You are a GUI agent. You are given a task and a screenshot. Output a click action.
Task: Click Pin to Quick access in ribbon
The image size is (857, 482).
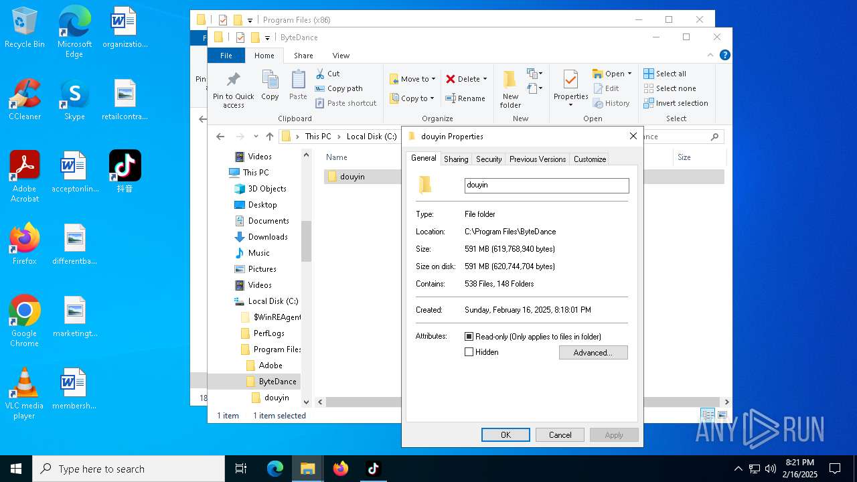pyautogui.click(x=233, y=90)
